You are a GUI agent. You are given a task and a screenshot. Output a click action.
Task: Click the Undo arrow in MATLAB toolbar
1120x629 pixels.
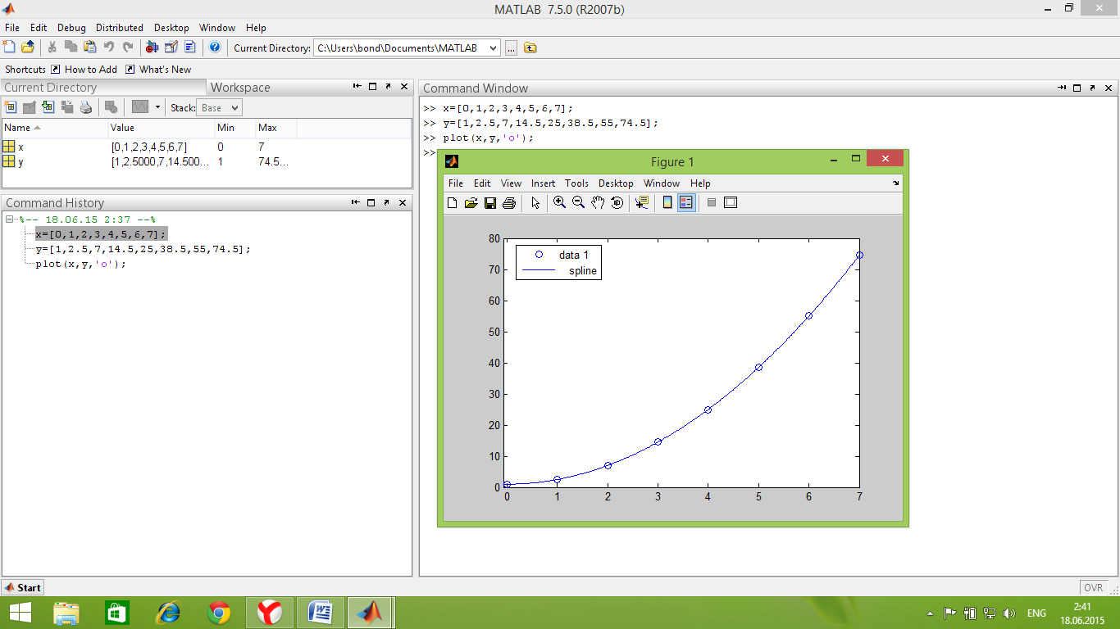tap(109, 48)
